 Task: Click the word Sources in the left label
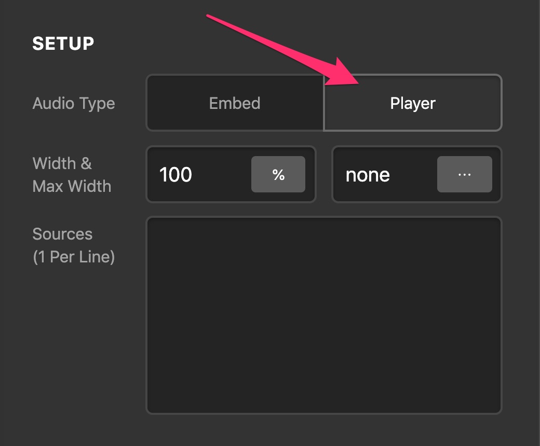pyautogui.click(x=62, y=234)
